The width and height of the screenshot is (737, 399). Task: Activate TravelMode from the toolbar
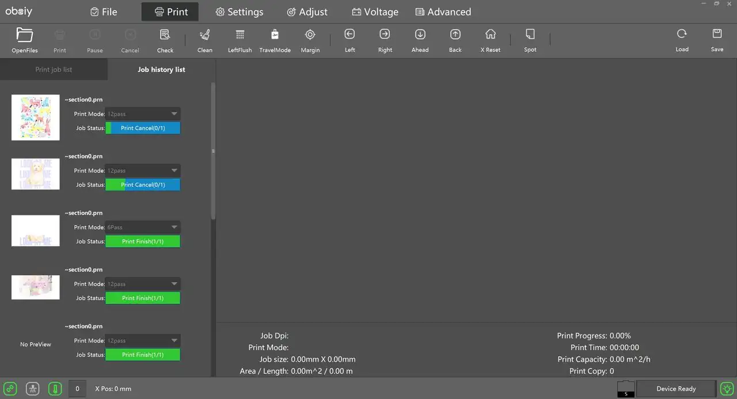coord(275,40)
